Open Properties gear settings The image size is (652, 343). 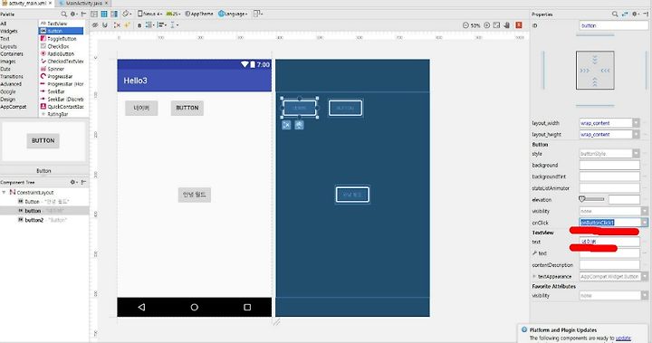click(x=635, y=14)
